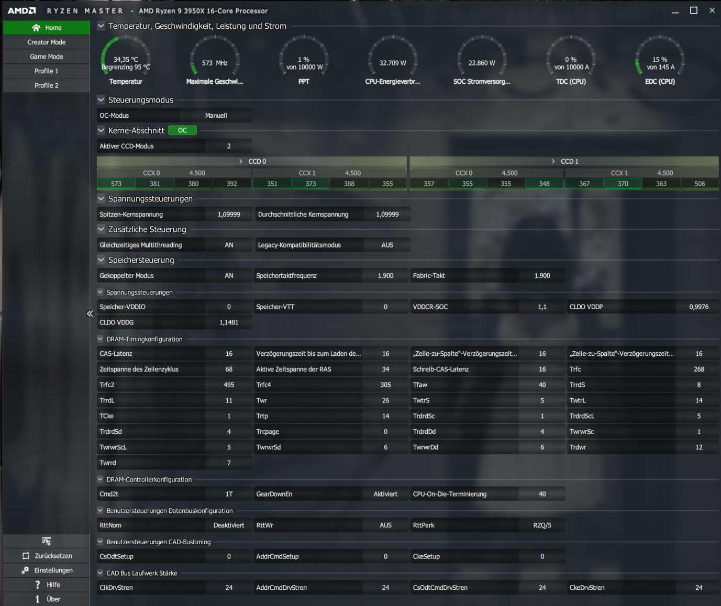721x606 pixels.
Task: Click the CLDO VDDG value 1,1481
Action: pos(229,323)
